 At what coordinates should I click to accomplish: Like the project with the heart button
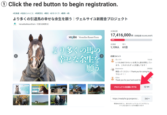(147, 87)
